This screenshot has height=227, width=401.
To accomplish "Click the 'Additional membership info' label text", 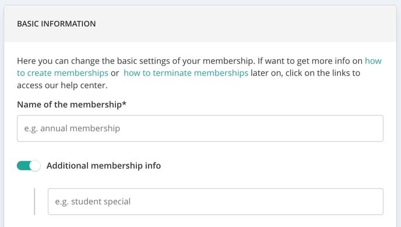I will pyautogui.click(x=104, y=165).
